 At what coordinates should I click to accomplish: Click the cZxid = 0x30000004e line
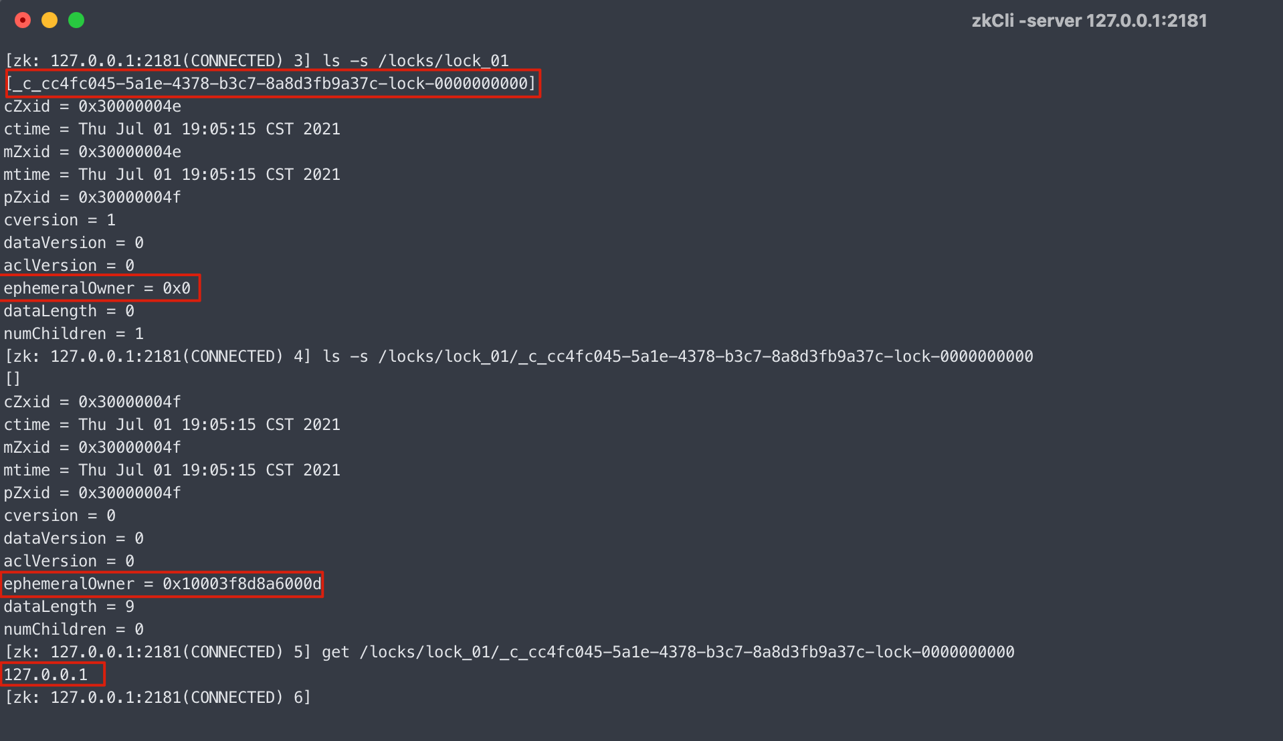[92, 106]
